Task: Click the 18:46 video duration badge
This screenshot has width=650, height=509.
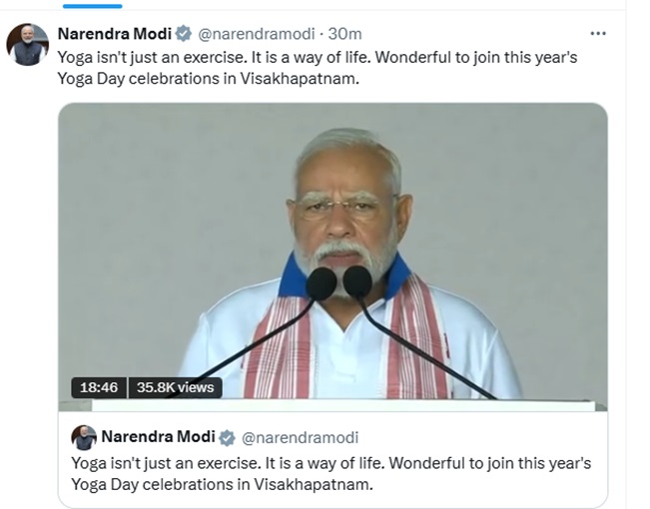Action: click(x=98, y=387)
